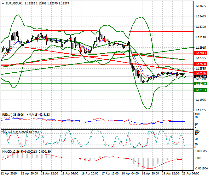
Task: Select the red 1.12608 price level tag
Action: tap(200, 64)
